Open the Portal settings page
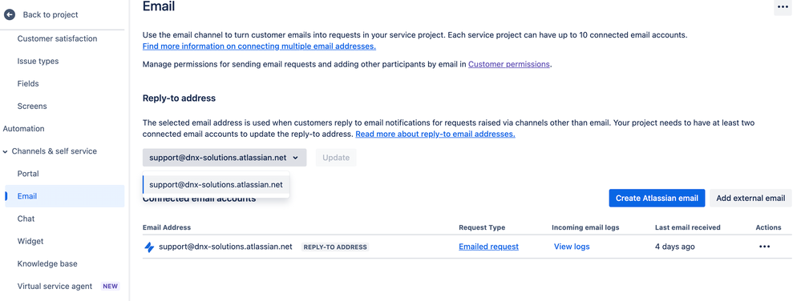Viewport: 801px width, 301px height. [x=28, y=174]
